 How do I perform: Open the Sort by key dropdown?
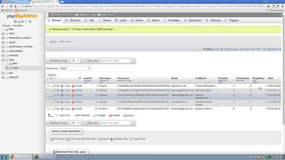75,68
